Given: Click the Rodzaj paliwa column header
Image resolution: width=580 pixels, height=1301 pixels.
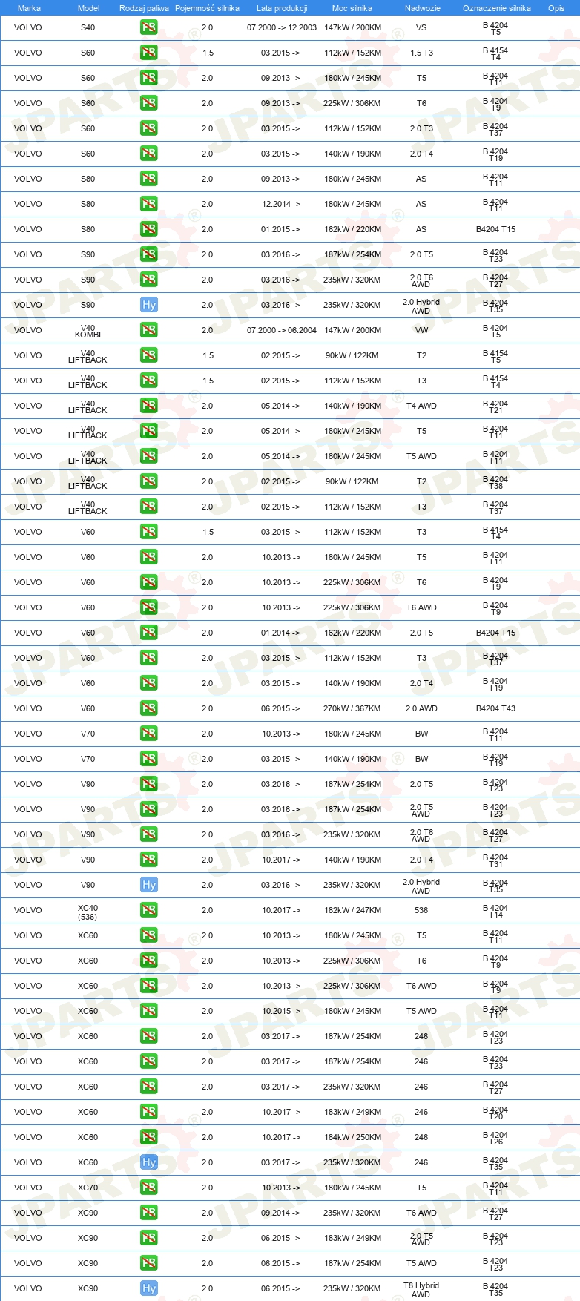Looking at the screenshot, I should (x=144, y=8).
